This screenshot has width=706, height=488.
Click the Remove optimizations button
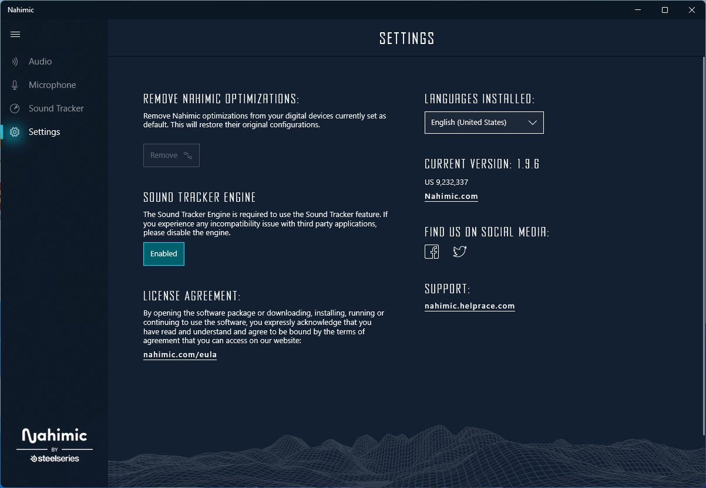(172, 155)
